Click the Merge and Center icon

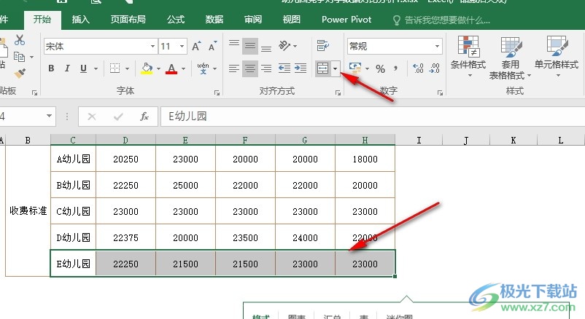pos(322,68)
